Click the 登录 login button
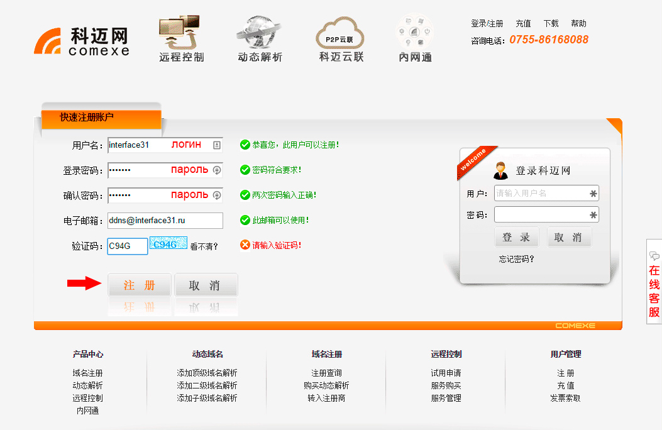This screenshot has height=430, width=662. click(x=516, y=237)
